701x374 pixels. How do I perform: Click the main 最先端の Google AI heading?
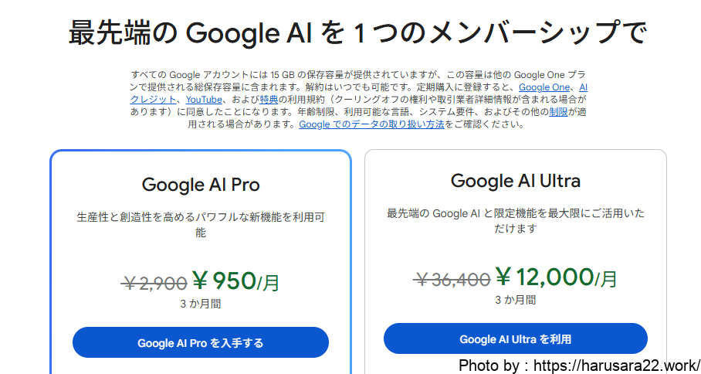[356, 33]
